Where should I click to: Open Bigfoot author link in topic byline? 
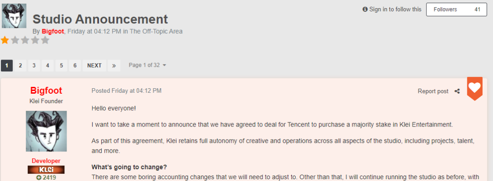click(53, 31)
